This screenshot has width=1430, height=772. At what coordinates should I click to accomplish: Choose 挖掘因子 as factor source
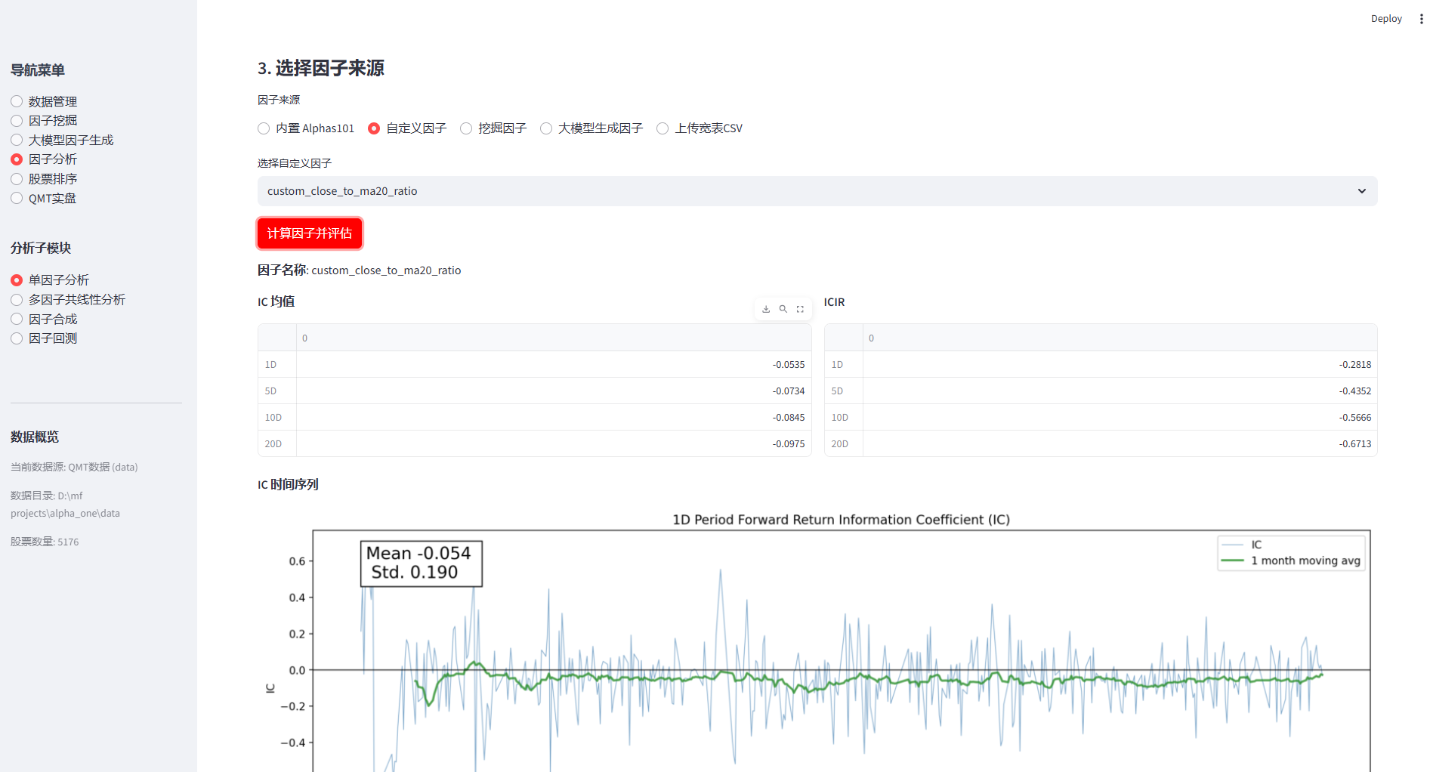[x=467, y=128]
